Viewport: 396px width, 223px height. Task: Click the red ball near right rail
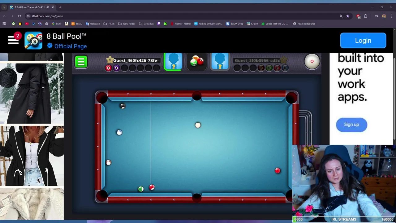pos(278,171)
